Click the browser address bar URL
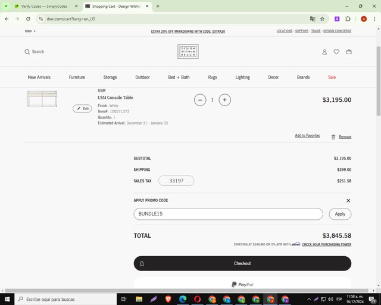This screenshot has height=305, width=381. [x=71, y=19]
